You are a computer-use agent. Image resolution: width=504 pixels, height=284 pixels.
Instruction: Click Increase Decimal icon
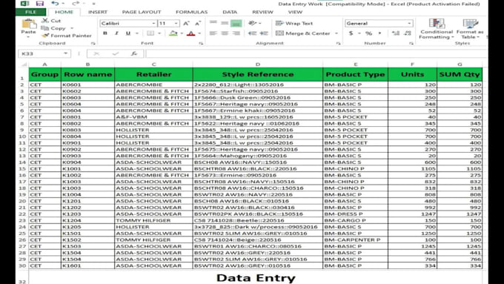pos(396,33)
